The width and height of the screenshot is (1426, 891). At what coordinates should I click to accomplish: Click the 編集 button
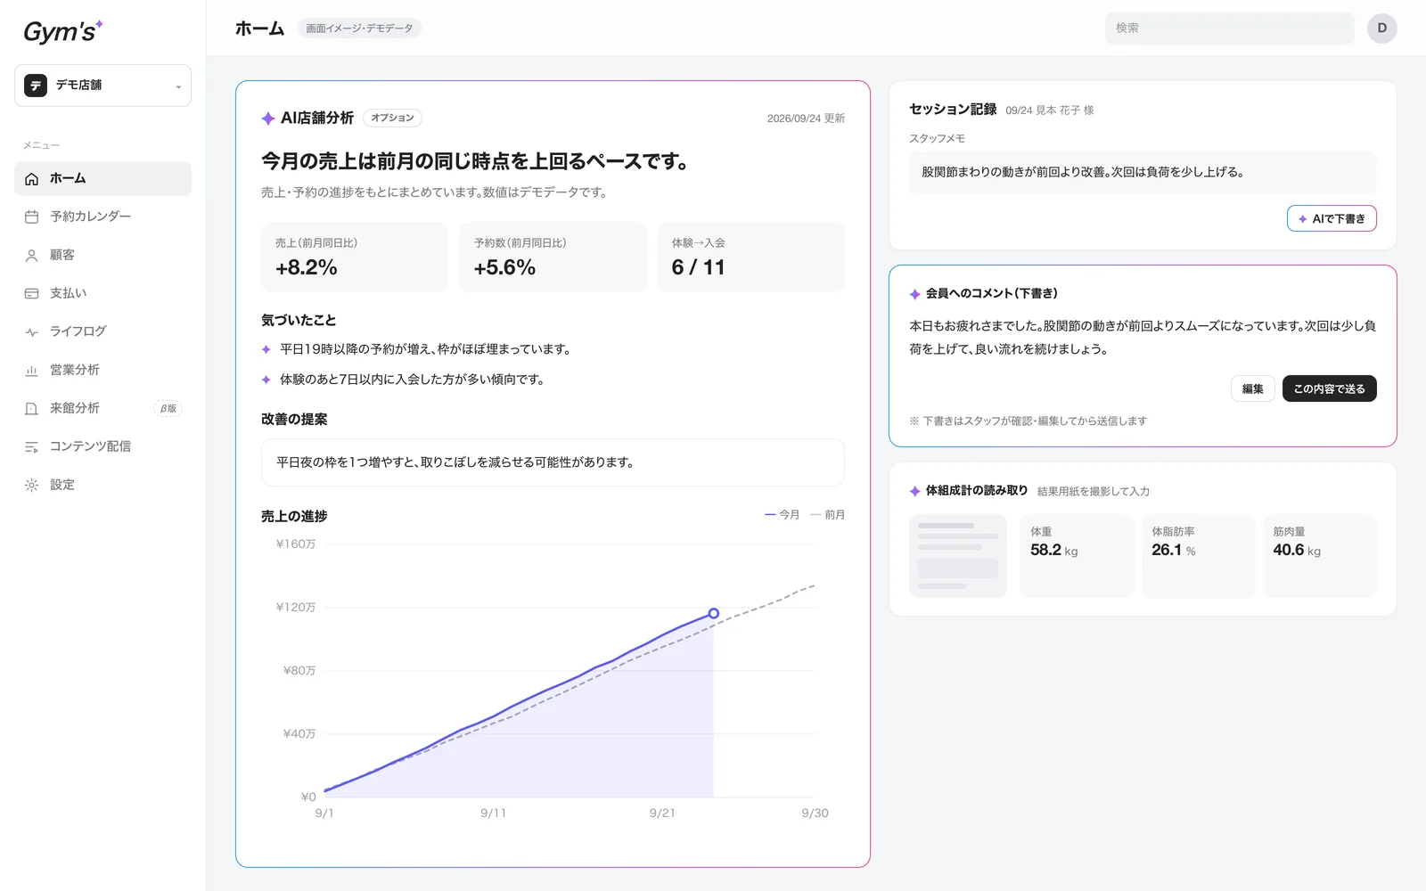click(x=1252, y=388)
